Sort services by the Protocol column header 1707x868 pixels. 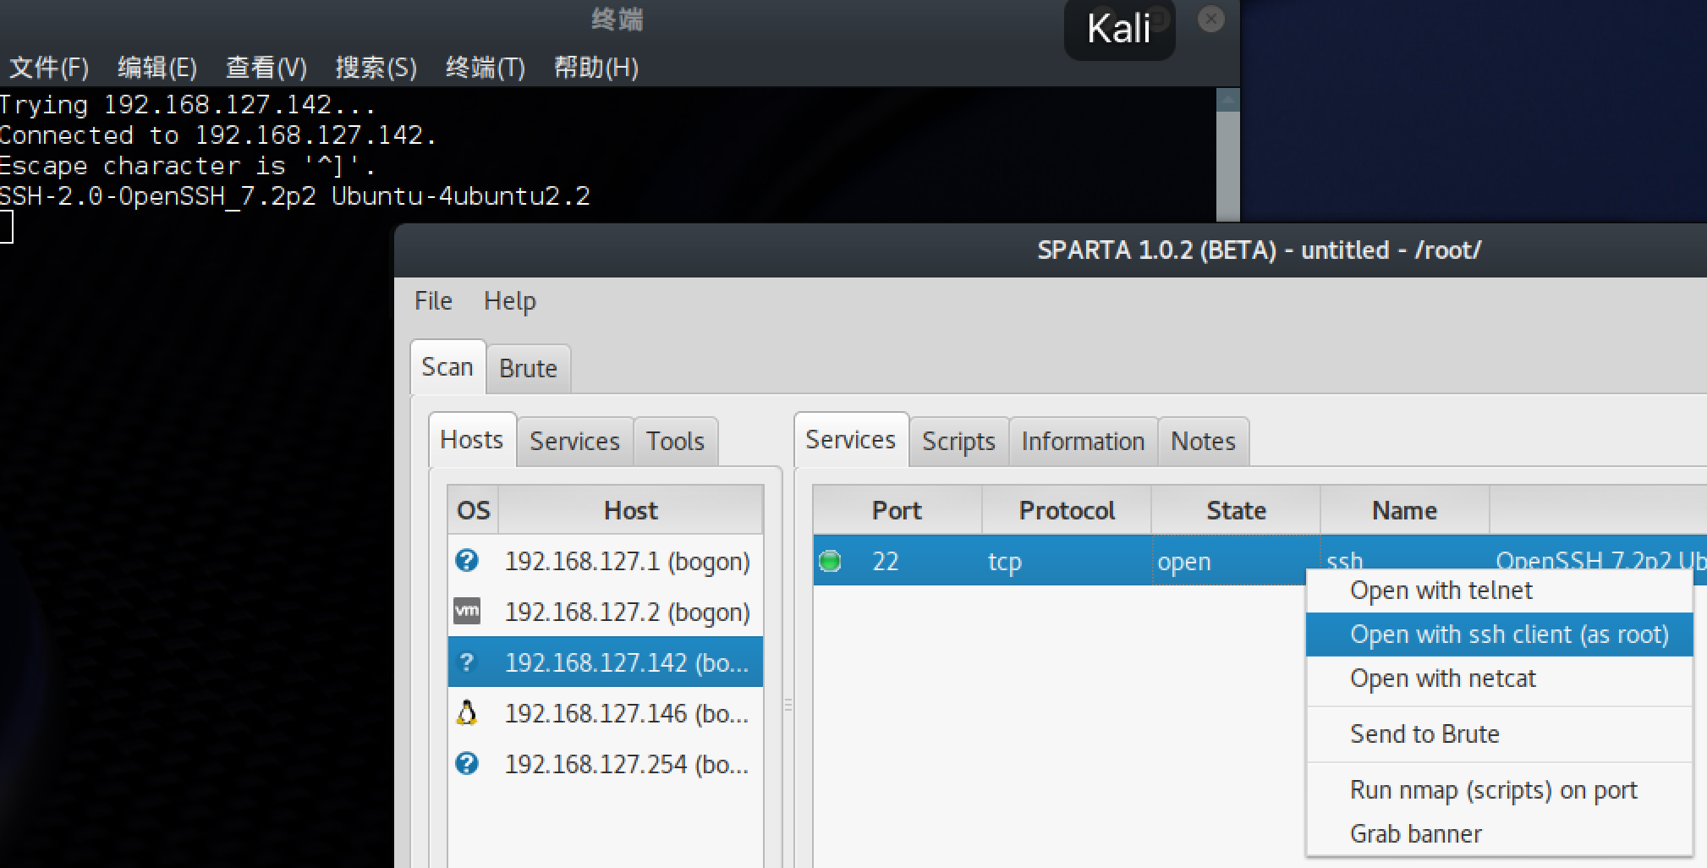[1067, 510]
